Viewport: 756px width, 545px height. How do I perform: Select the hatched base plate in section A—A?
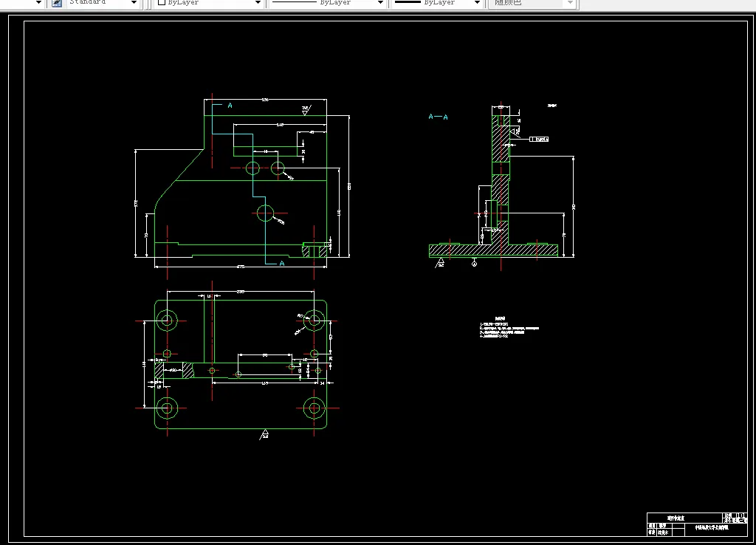point(493,250)
